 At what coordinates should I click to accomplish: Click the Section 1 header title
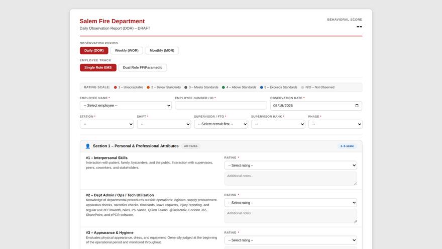136,146
